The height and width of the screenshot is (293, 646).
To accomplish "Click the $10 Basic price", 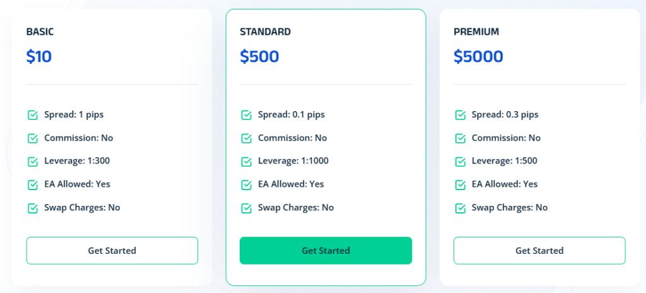I will click(39, 57).
